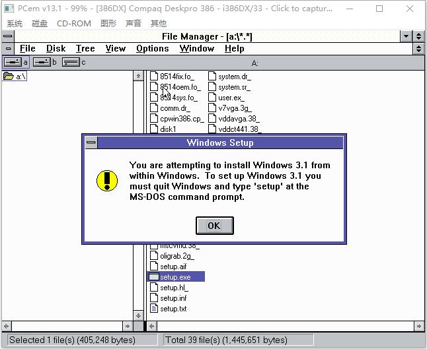The width and height of the screenshot is (427, 349).
Task: Click tree pane horizontal scroll right arrow
Action: (x=128, y=326)
